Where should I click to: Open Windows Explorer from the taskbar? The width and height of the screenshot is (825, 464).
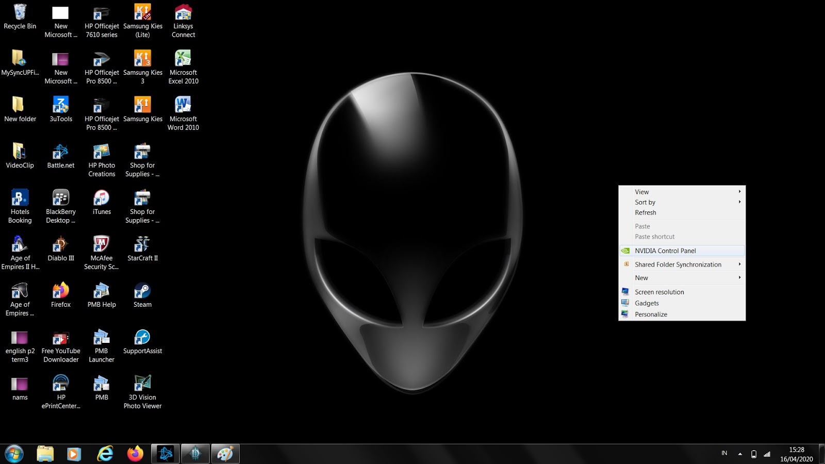click(x=45, y=454)
